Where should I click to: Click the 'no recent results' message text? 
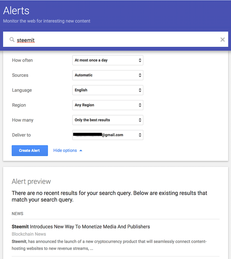pos(109,196)
